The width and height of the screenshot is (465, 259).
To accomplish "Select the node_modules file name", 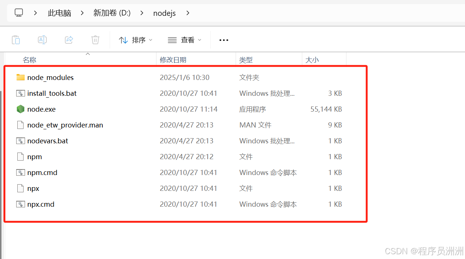I will pos(50,77).
